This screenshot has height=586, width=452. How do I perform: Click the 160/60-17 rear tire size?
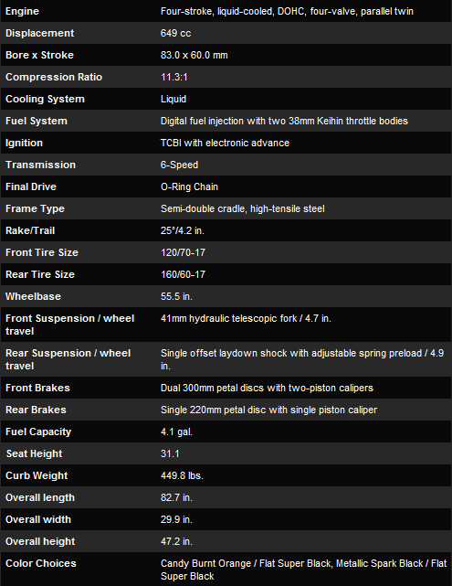point(183,274)
